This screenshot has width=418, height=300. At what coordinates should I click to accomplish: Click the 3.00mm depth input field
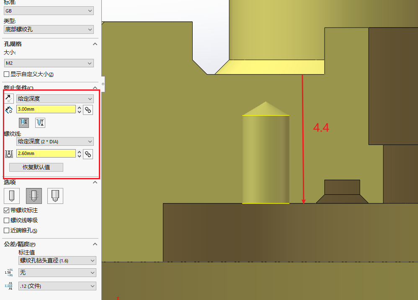pyautogui.click(x=46, y=109)
